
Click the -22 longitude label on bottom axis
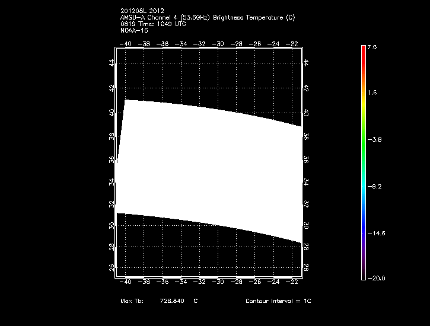293,283
